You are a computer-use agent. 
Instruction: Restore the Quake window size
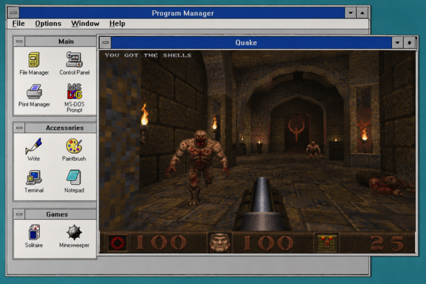point(409,43)
